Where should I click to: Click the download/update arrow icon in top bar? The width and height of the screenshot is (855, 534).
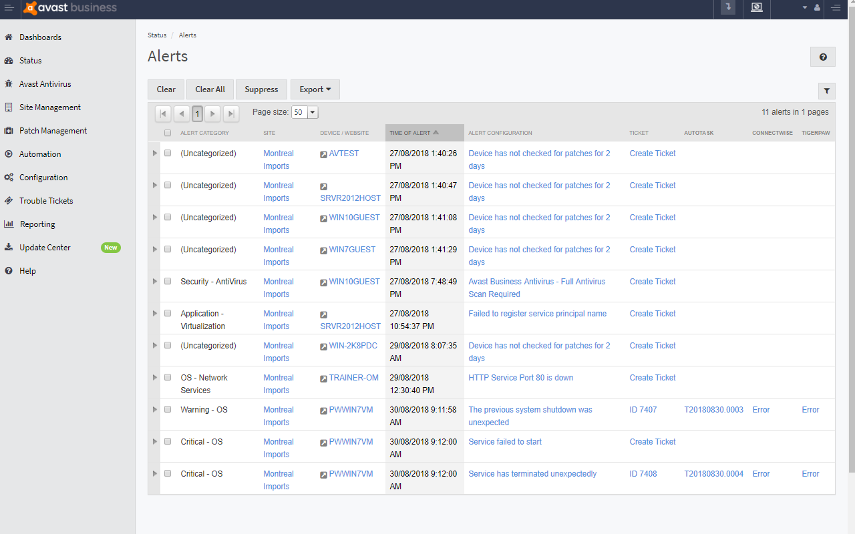click(727, 9)
